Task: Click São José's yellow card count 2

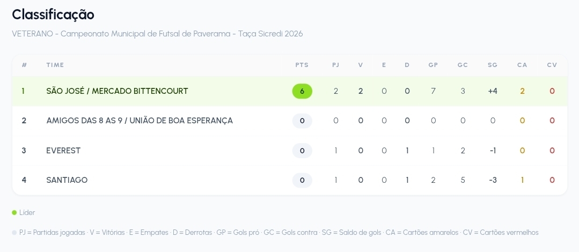Action: point(522,91)
